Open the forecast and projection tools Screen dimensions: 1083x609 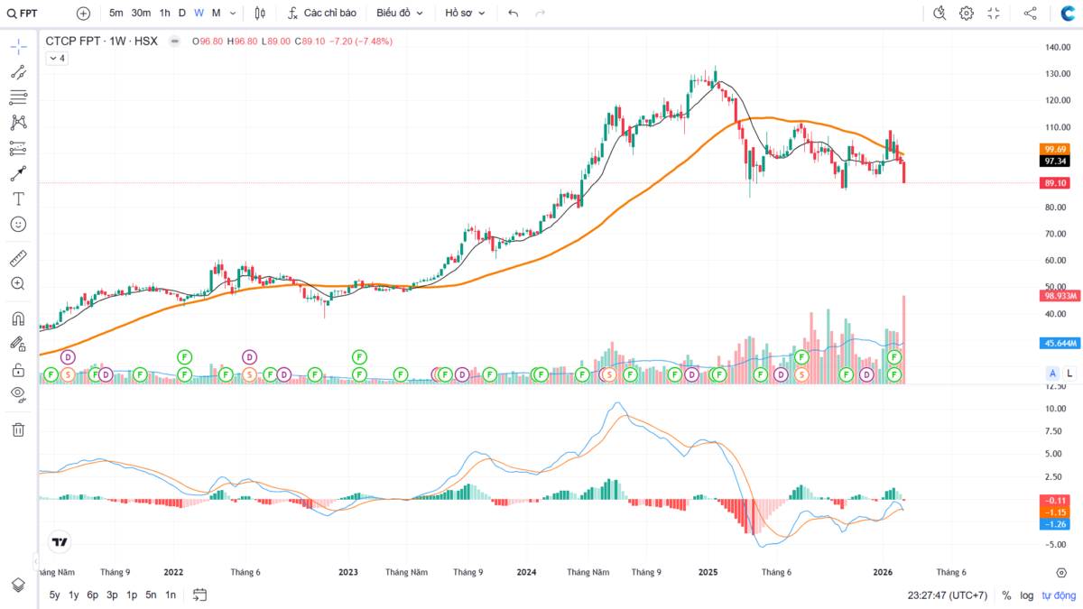coord(18,148)
